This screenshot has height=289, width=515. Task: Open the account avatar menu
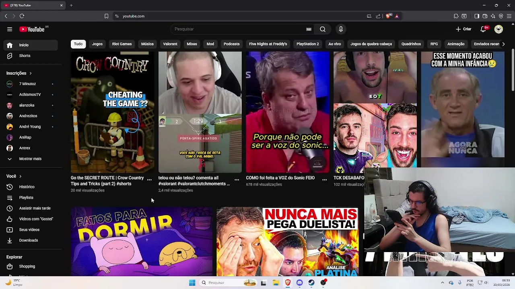[499, 29]
